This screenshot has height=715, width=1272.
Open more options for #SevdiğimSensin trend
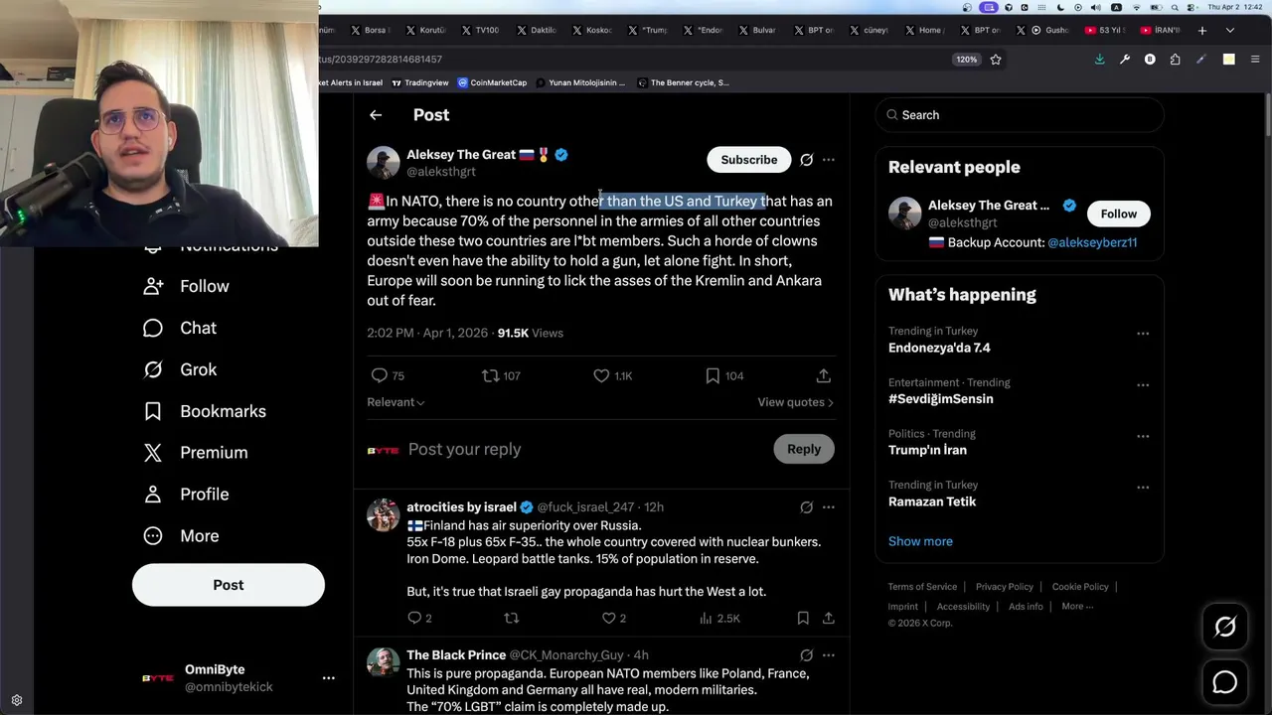tap(1143, 385)
